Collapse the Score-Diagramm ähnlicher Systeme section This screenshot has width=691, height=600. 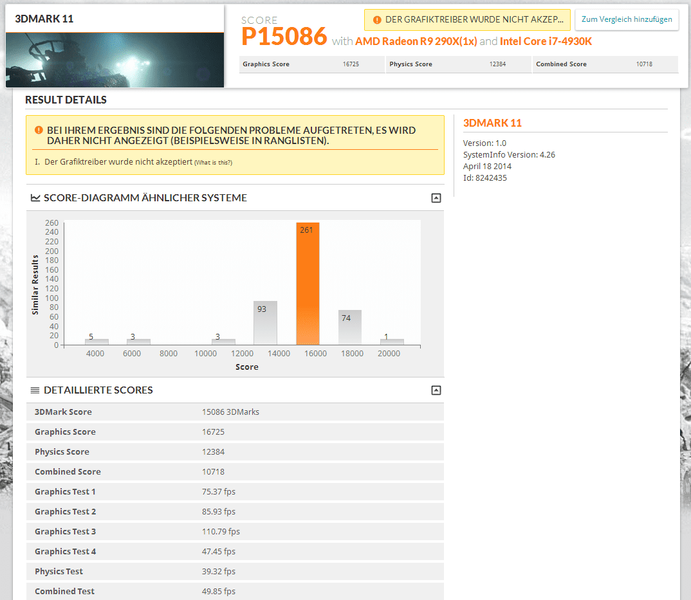[436, 198]
